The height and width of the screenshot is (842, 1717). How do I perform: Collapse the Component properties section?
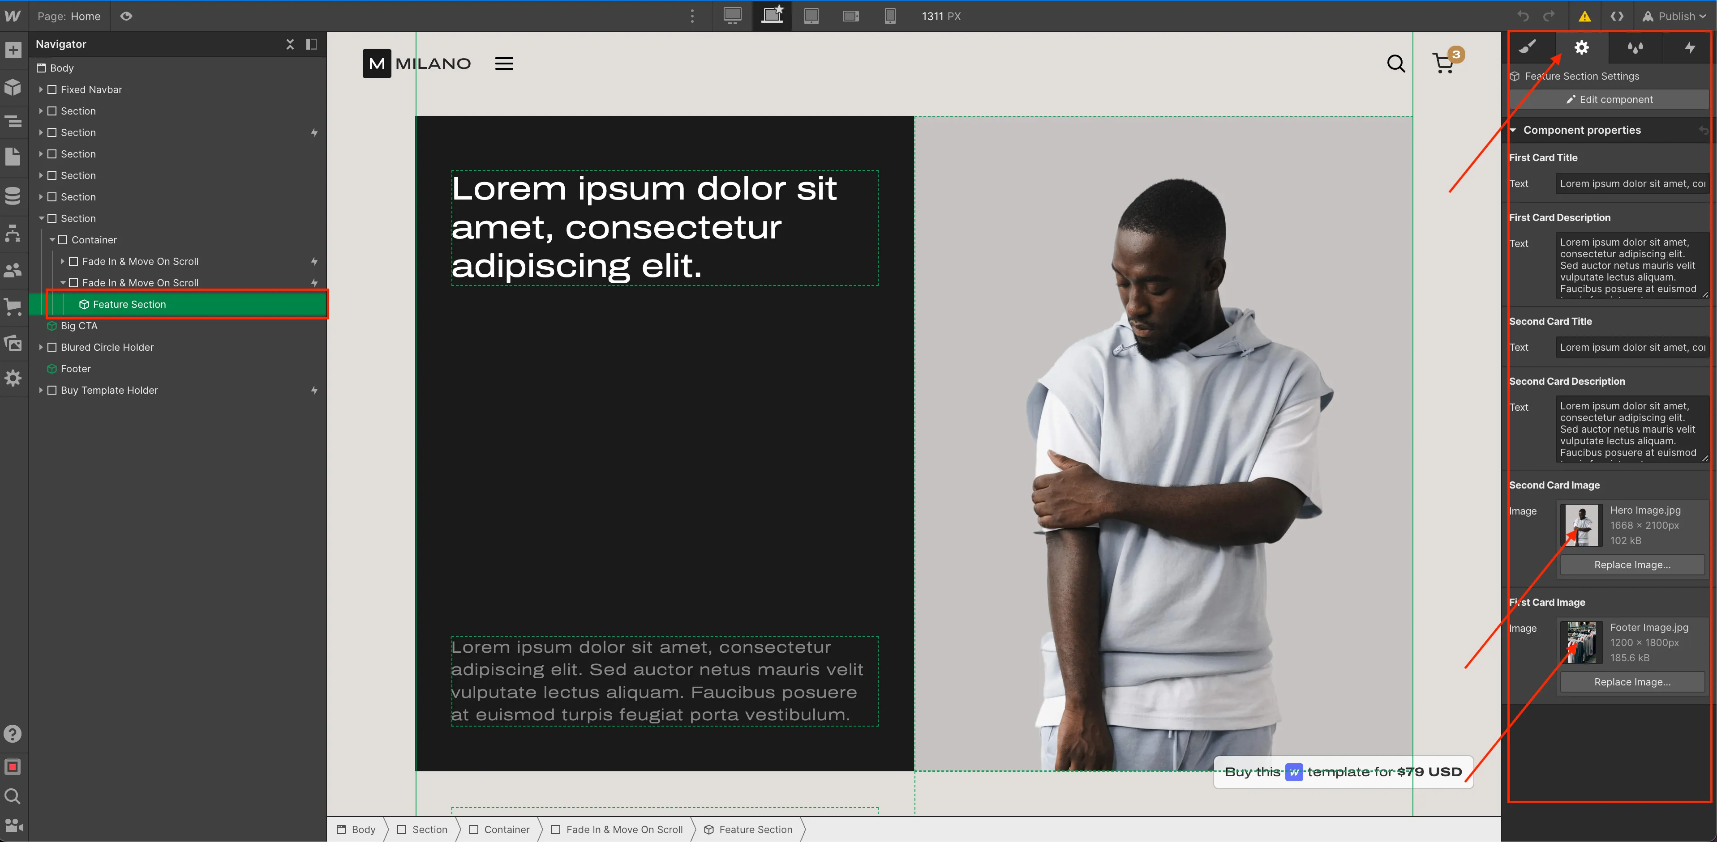click(x=1513, y=130)
